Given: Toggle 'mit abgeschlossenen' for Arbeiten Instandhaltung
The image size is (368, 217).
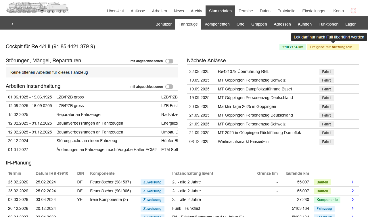Looking at the screenshot, I should [x=169, y=87].
